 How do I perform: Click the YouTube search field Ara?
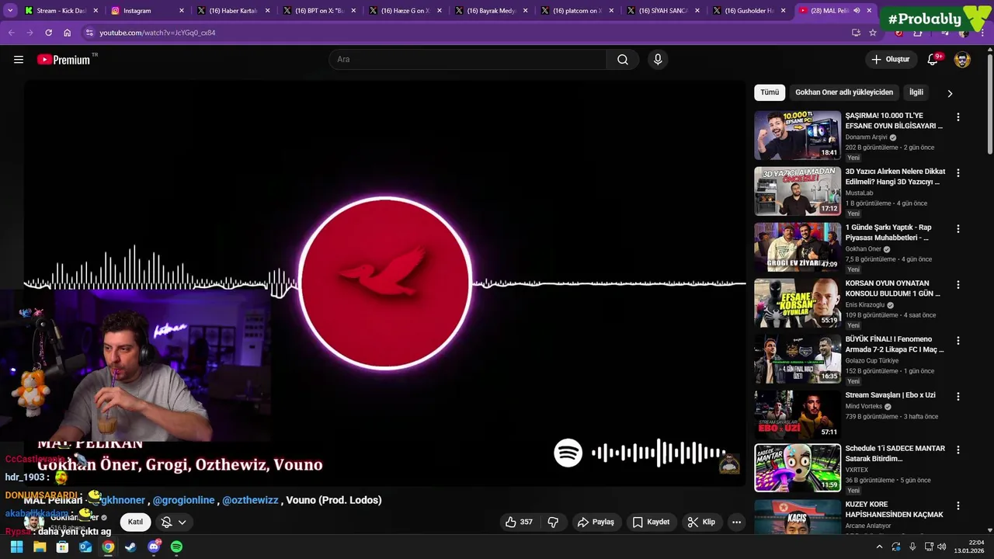click(467, 60)
